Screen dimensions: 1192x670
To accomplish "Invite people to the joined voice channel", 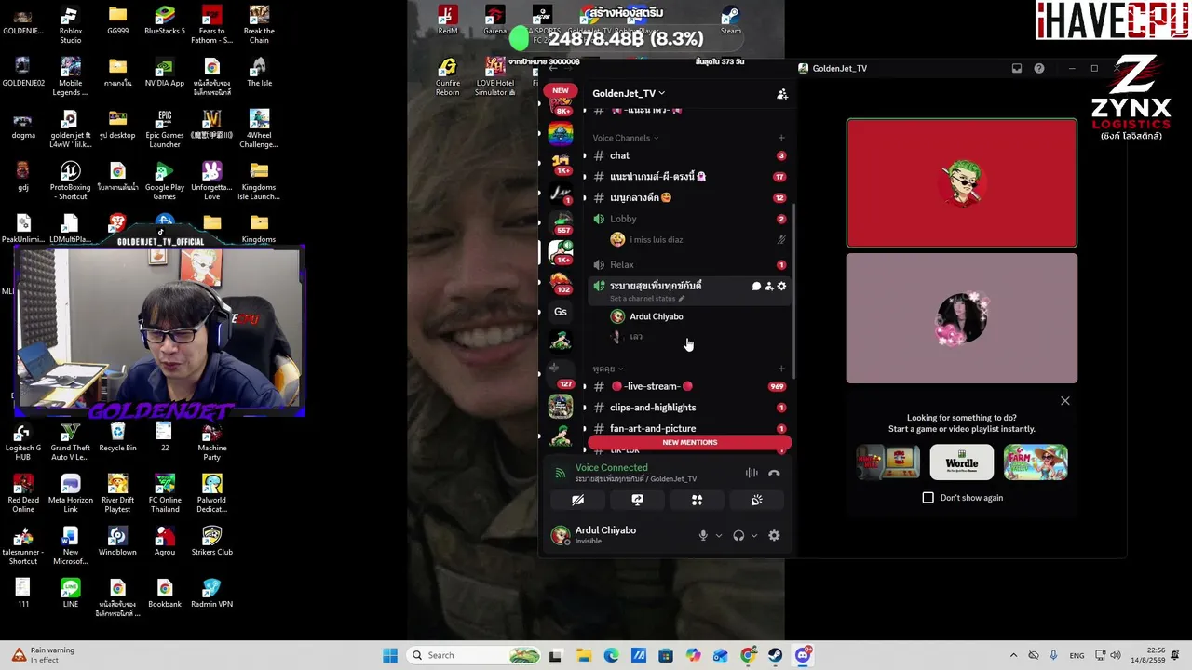I will tap(768, 287).
